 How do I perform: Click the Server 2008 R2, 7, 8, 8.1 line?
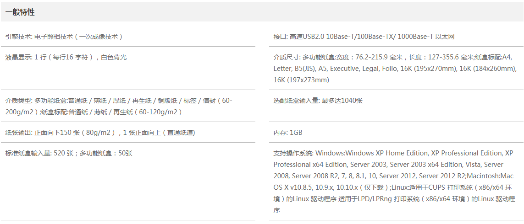(x=393, y=176)
